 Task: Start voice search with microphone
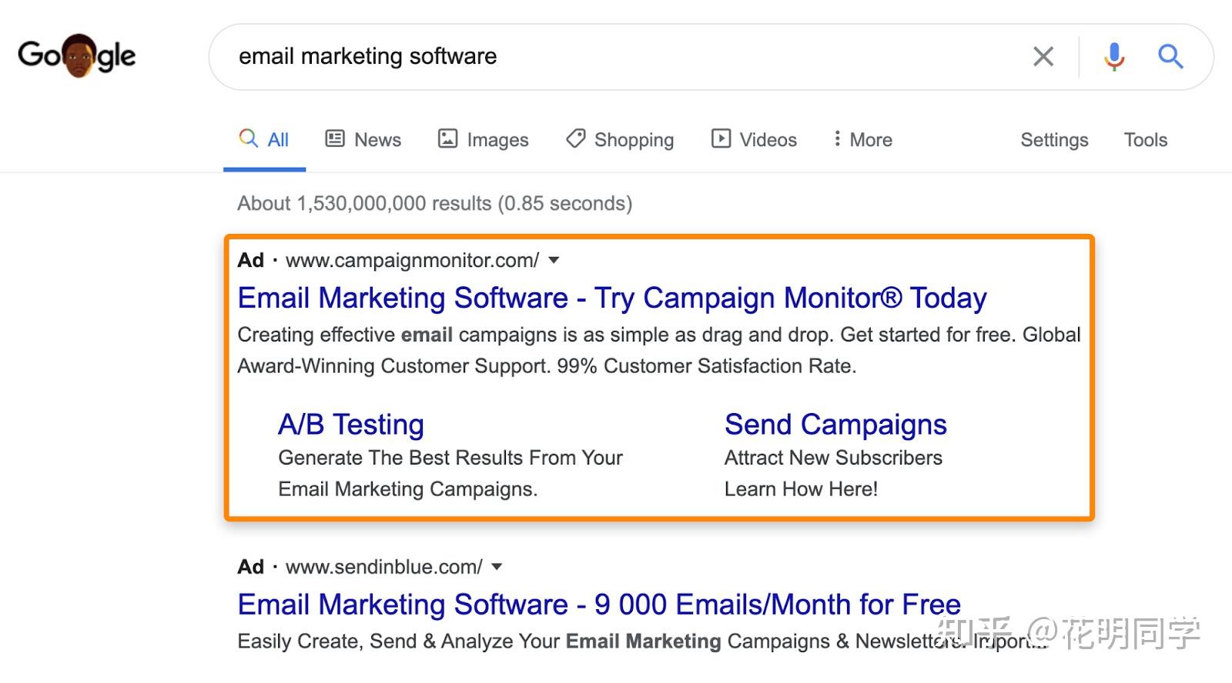tap(1113, 56)
